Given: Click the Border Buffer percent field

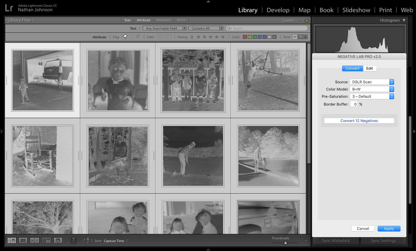Looking at the screenshot, I should [354, 104].
